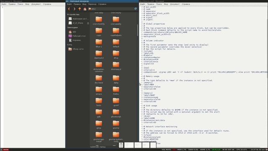
Task: Select the gnome folder
Action: pos(116,125)
